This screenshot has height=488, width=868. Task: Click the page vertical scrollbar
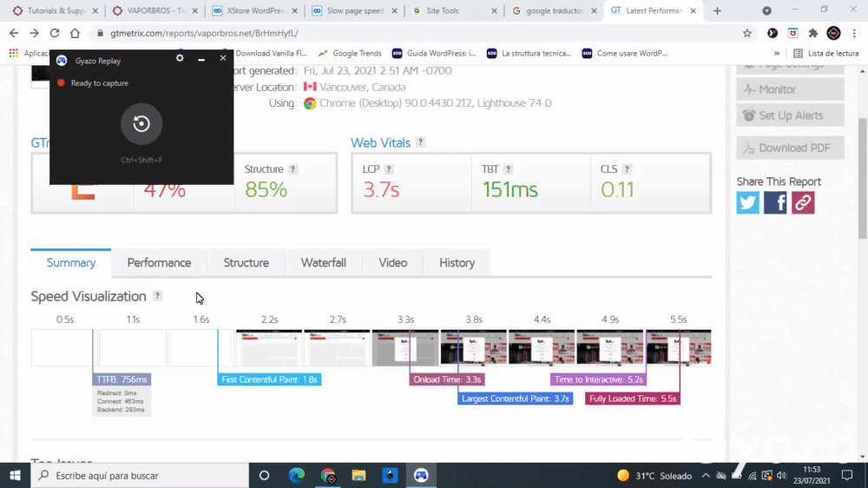(x=863, y=178)
